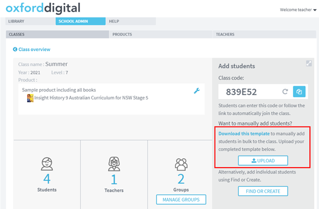Click the oxforddigital logo
This screenshot has width=319, height=209.
click(43, 8)
